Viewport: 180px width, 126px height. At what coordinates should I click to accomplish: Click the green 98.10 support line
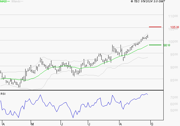point(155,45)
